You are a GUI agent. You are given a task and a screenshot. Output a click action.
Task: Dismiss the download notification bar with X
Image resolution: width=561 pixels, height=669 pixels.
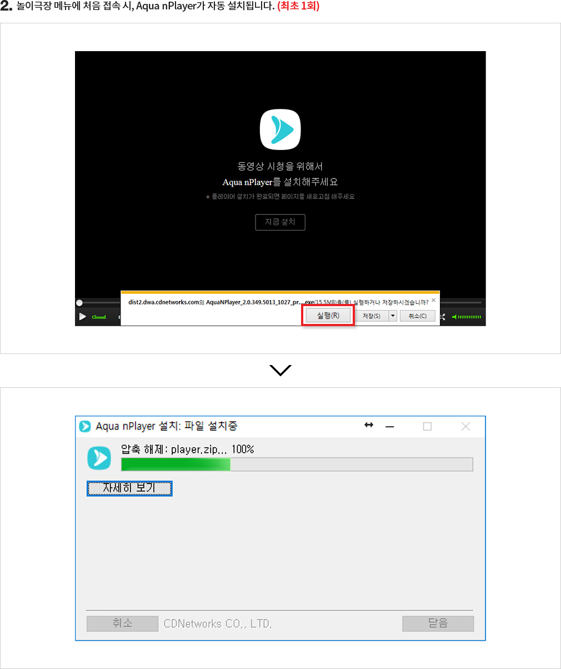coord(433,300)
